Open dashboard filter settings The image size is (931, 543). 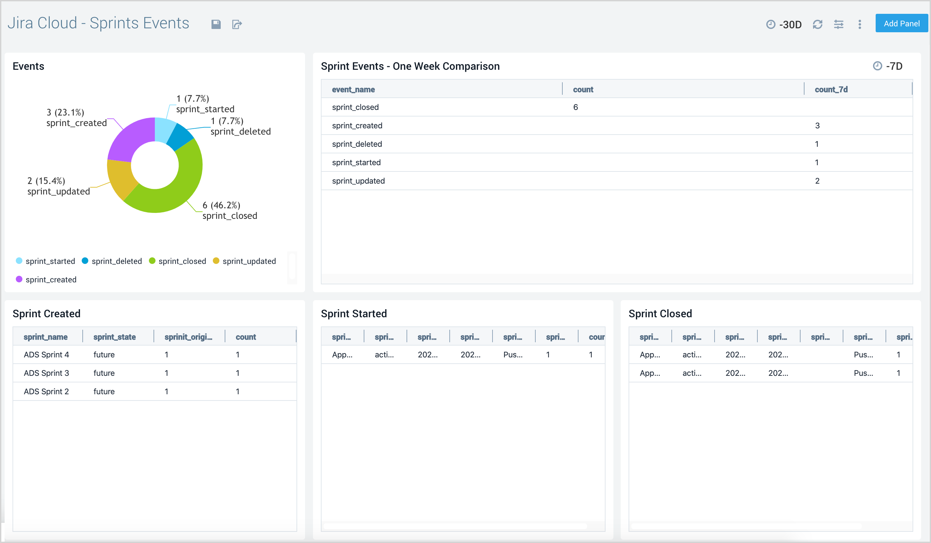(x=839, y=24)
